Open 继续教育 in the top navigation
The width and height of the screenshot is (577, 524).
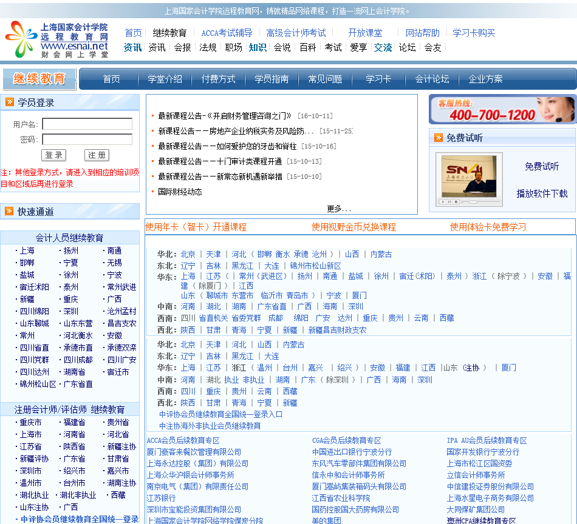(169, 33)
